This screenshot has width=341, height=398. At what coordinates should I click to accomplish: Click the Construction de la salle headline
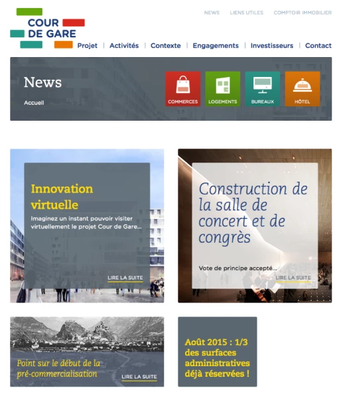pos(253,213)
